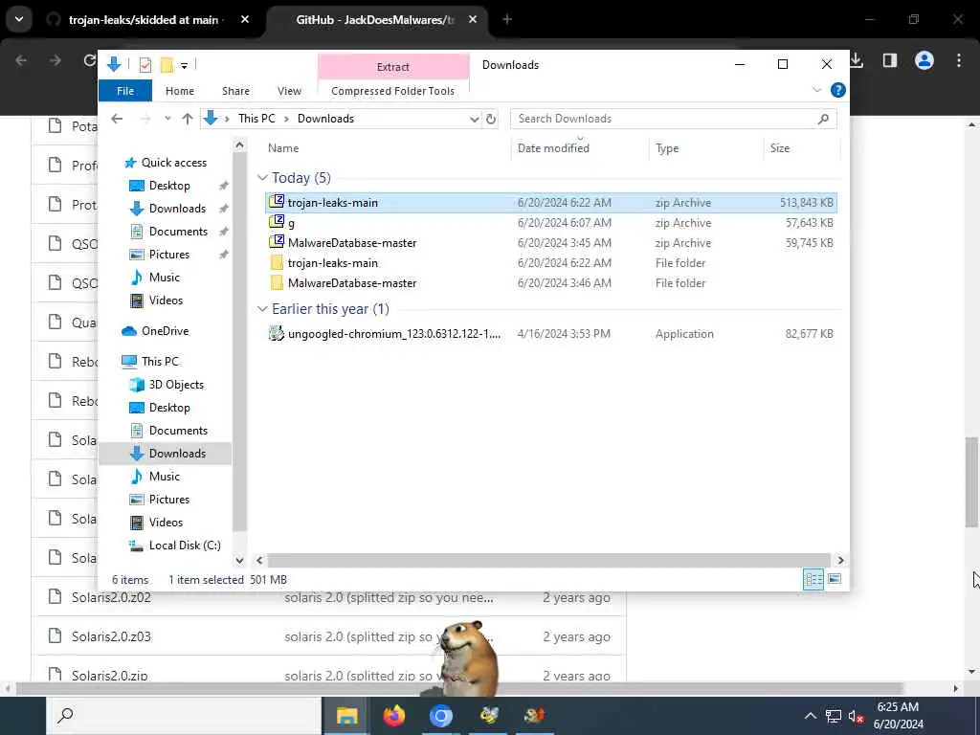Viewport: 980px width, 735px height.
Task: Switch to the Home ribbon tab
Action: 179,91
